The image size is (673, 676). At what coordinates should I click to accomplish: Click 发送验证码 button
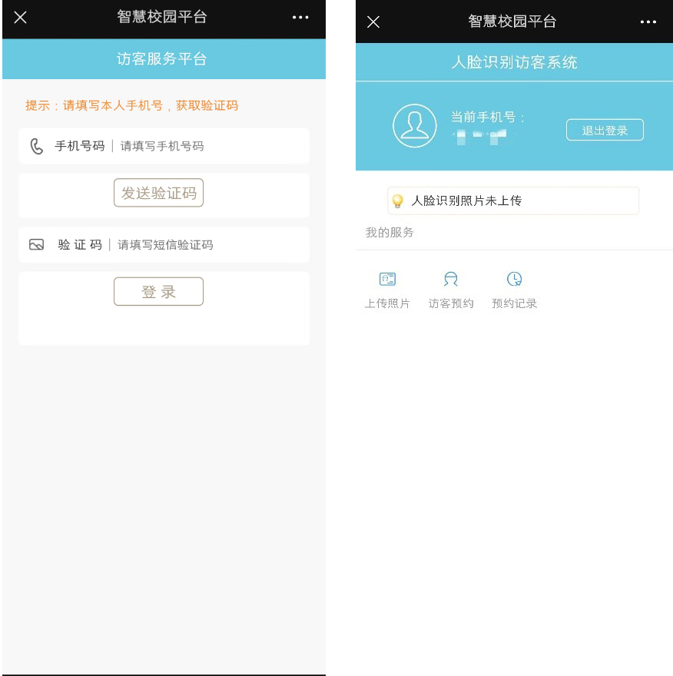point(159,193)
